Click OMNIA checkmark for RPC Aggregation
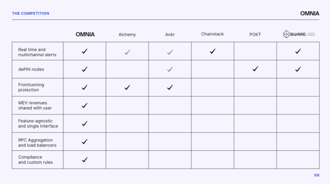 point(85,142)
